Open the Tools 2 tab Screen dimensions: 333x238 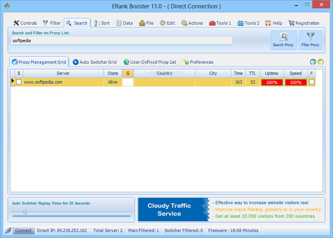pos(248,23)
